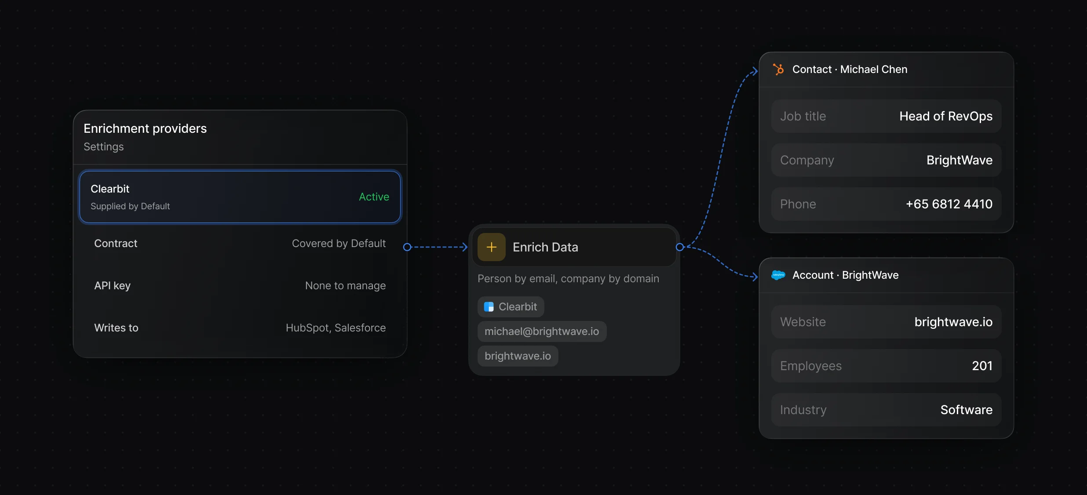This screenshot has height=495, width=1087.
Task: Click the 'None to manage' value
Action: 345,286
